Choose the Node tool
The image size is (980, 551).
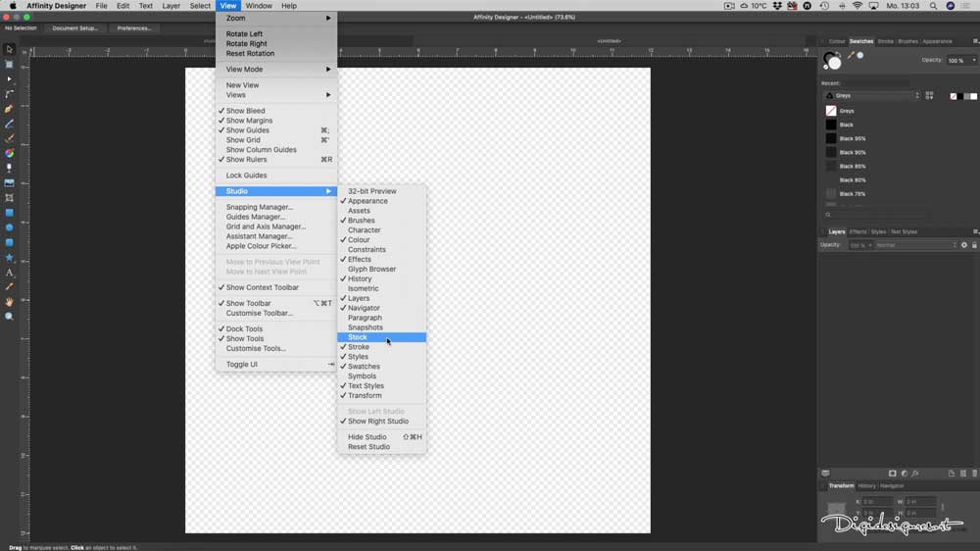[x=10, y=79]
